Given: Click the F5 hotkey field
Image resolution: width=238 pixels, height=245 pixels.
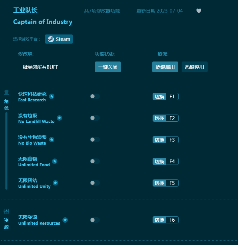Looking at the screenshot, I should point(172,183).
